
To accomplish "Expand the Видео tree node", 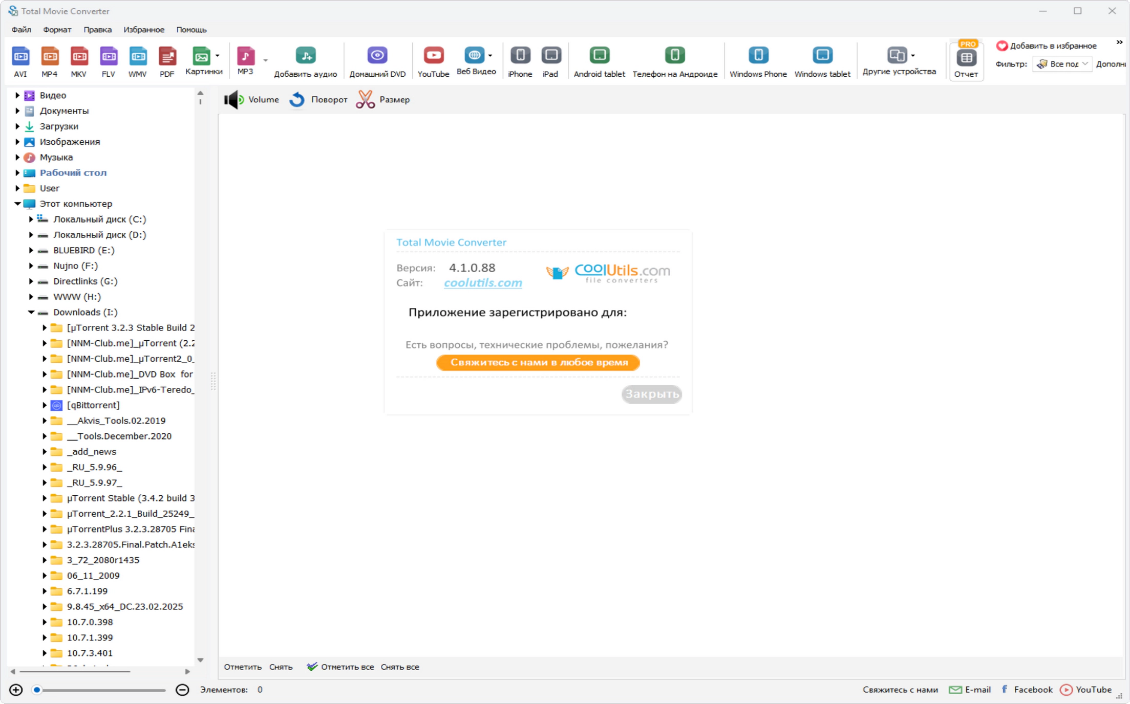I will pyautogui.click(x=17, y=95).
